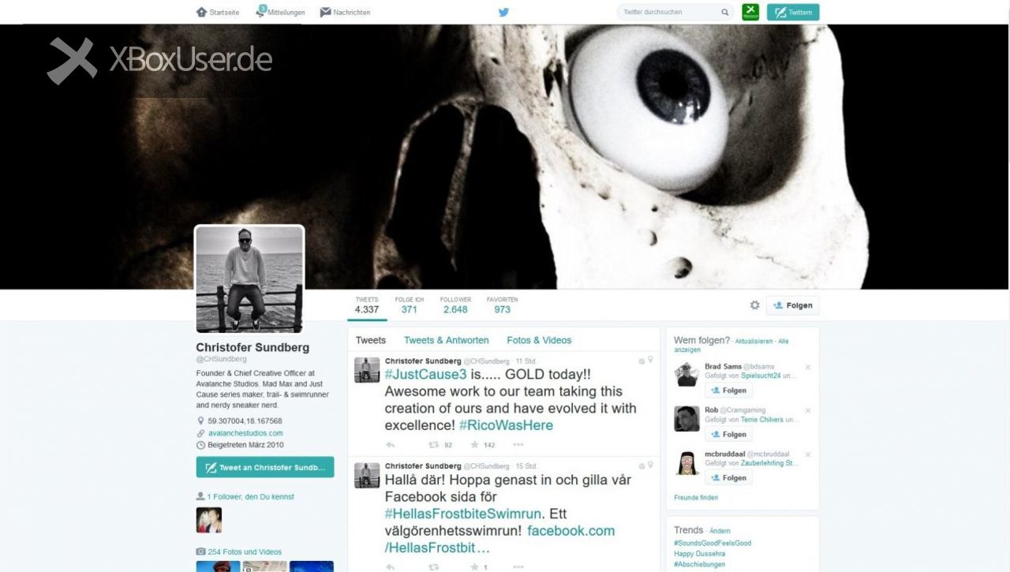Click the search magnifier icon
1010x572 pixels.
(724, 12)
